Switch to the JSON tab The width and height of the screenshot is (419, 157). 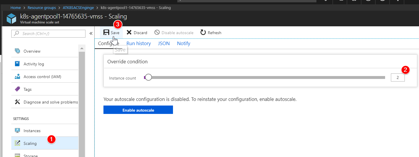click(x=164, y=43)
